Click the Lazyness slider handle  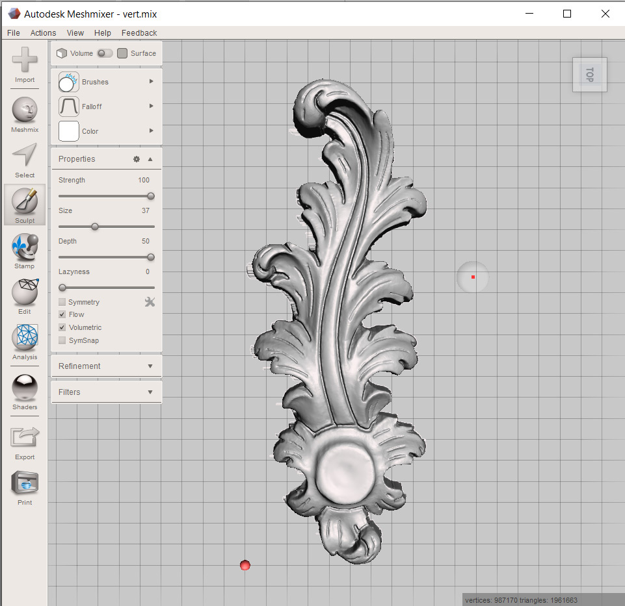(x=62, y=288)
